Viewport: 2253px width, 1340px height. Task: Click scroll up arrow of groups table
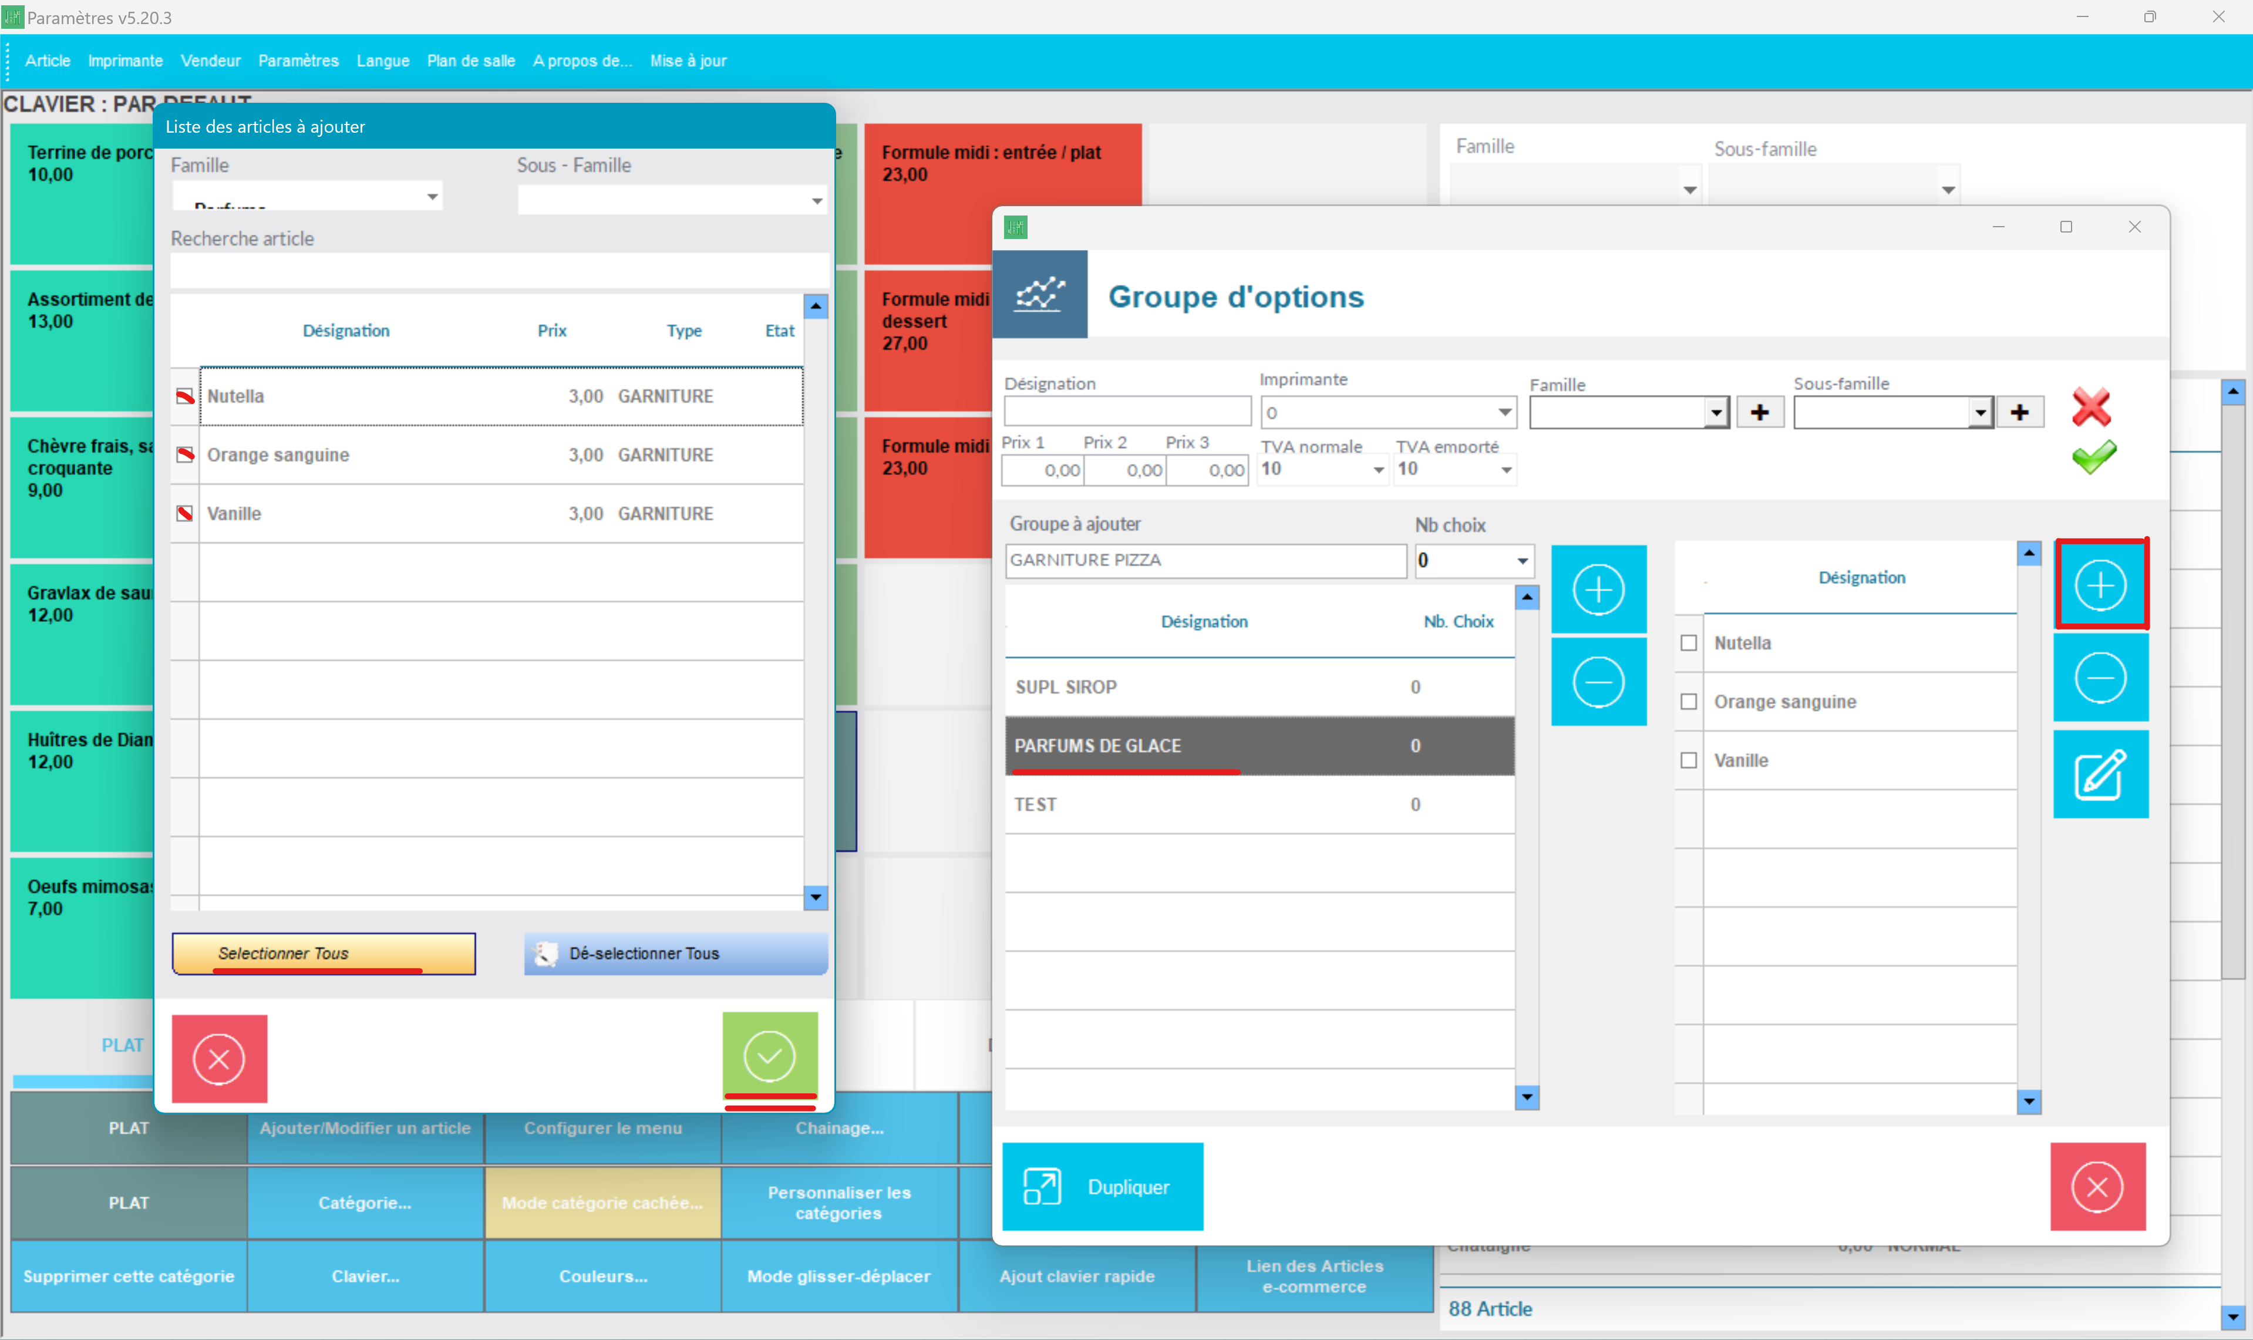1527,597
